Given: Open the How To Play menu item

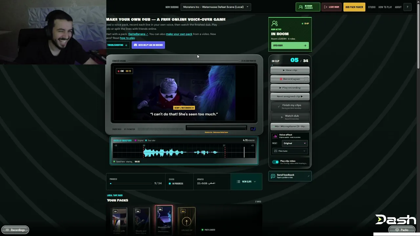Looking at the screenshot, I should 385,7.
